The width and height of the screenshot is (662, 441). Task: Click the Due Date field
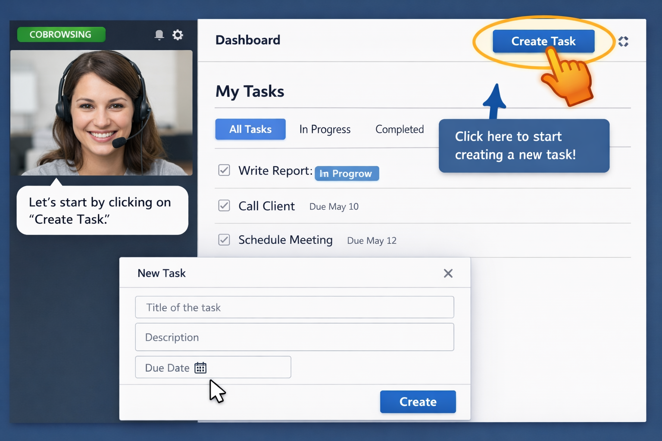point(213,367)
